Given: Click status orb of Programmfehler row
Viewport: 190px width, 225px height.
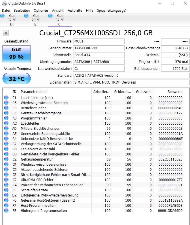Looking at the screenshot, I should pyautogui.click(x=6, y=118).
